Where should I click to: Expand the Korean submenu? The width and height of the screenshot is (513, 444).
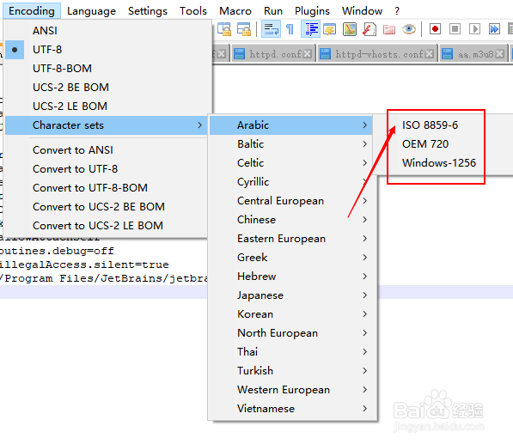point(292,315)
